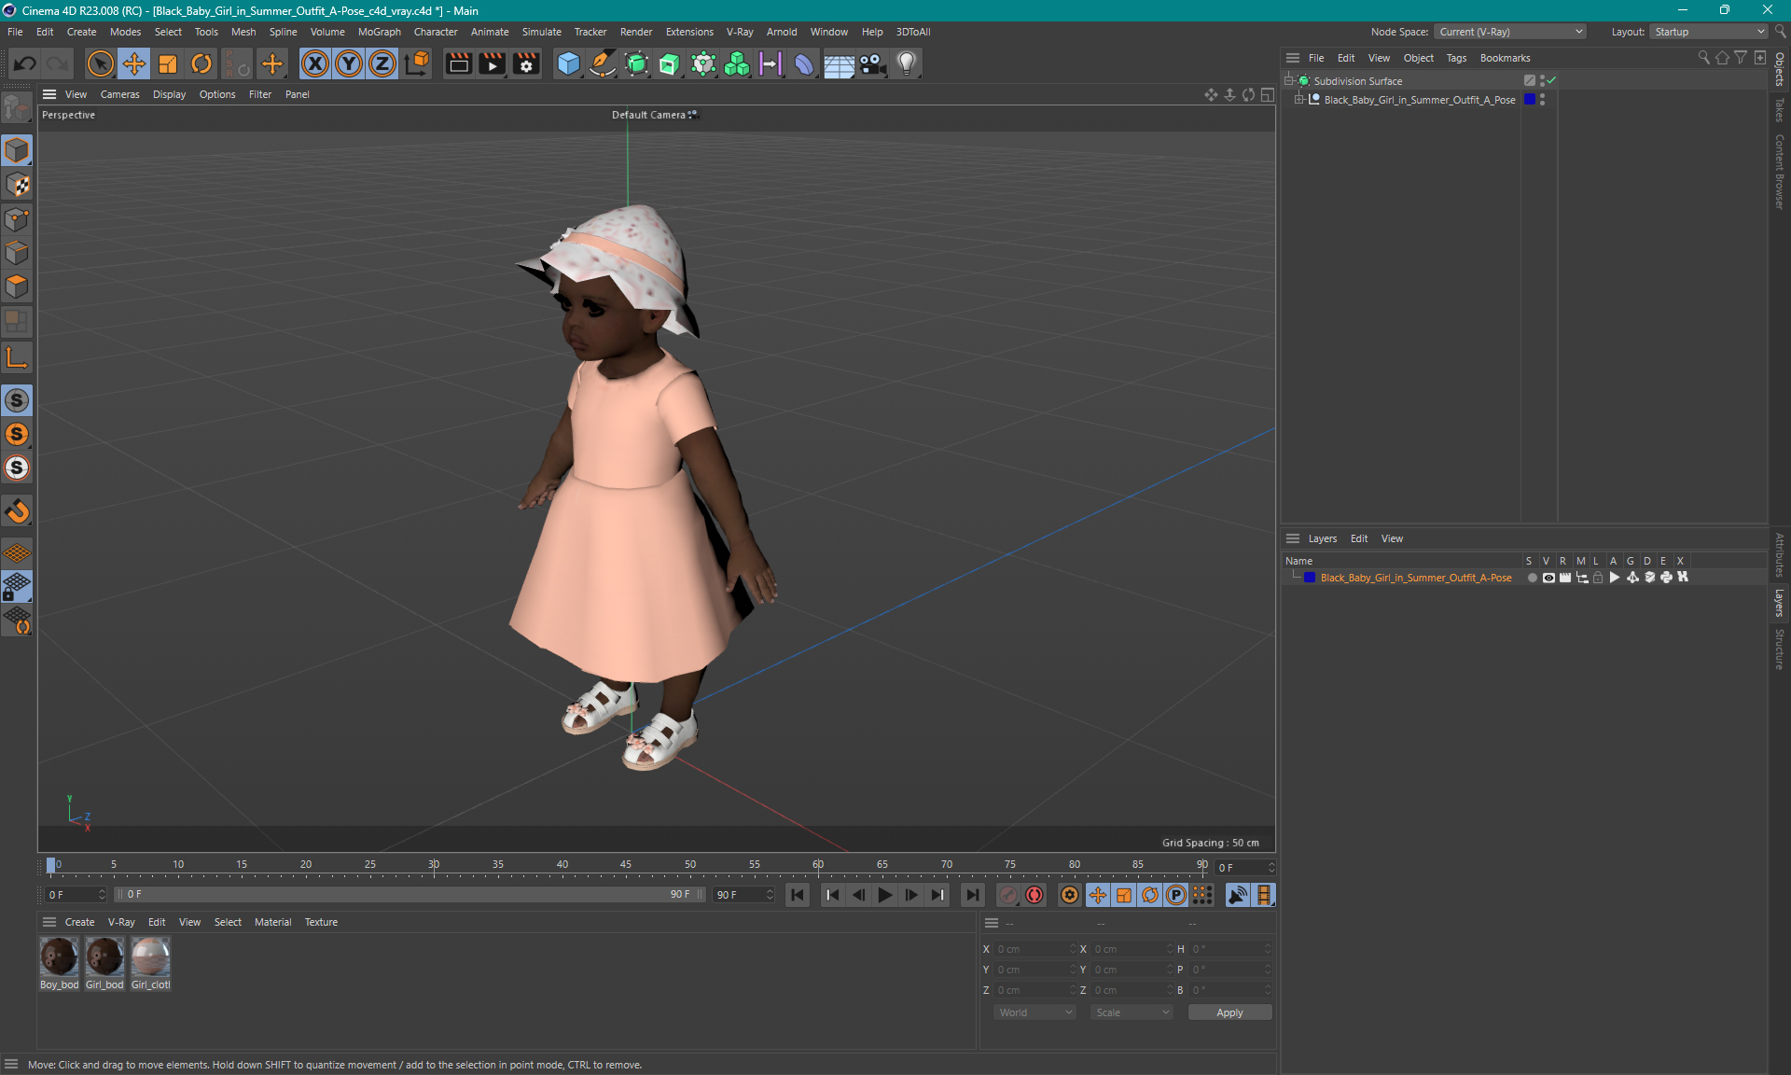Add a Cube primitive object
The width and height of the screenshot is (1791, 1075).
568,63
